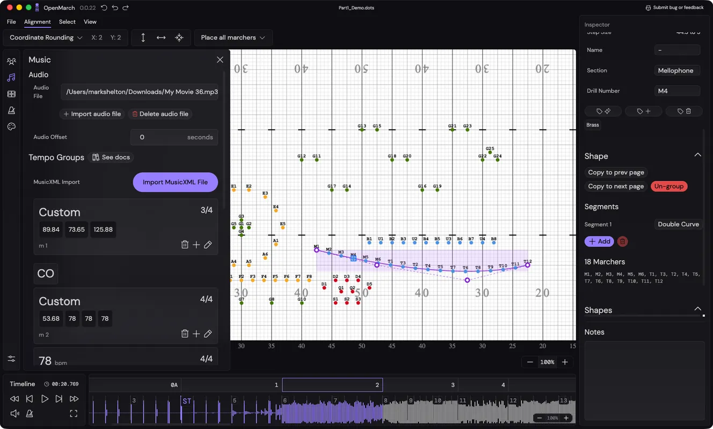
Task: Click Import audio file button
Action: pos(92,114)
